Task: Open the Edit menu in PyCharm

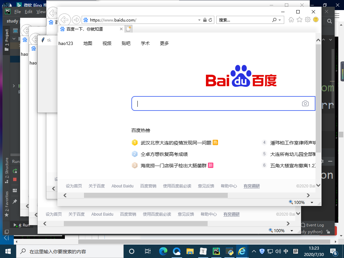Action: coord(29,12)
